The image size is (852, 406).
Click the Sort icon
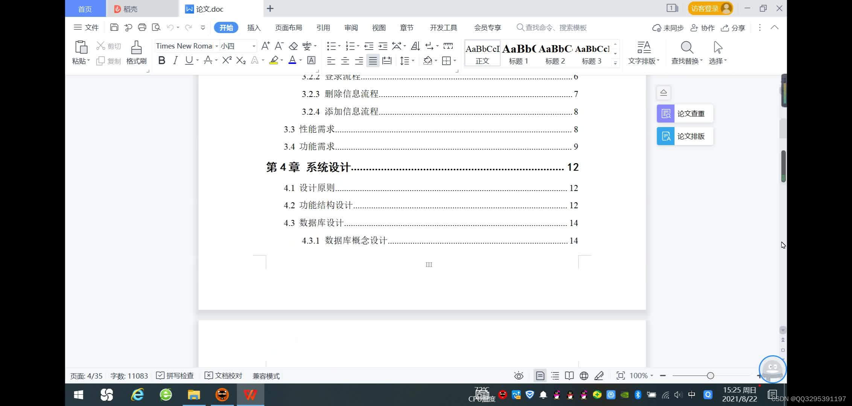[x=415, y=46]
